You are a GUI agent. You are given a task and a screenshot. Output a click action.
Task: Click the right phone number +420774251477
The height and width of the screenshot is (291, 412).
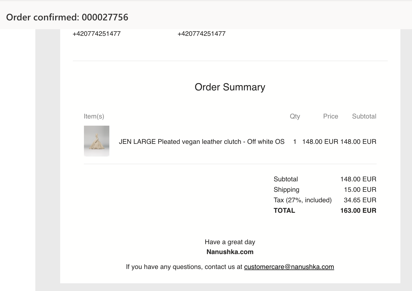[x=202, y=34]
